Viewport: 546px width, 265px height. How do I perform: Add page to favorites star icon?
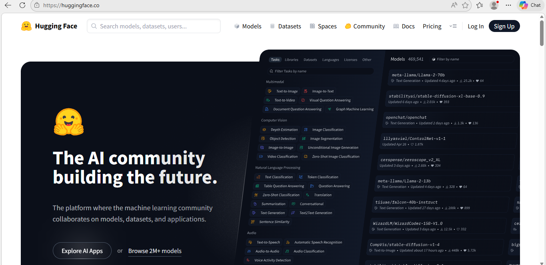465,5
